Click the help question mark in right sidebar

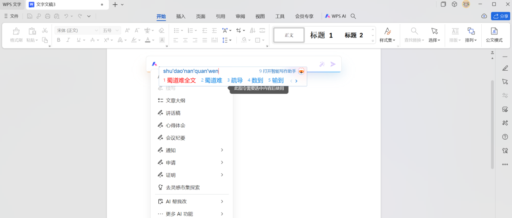(505, 137)
